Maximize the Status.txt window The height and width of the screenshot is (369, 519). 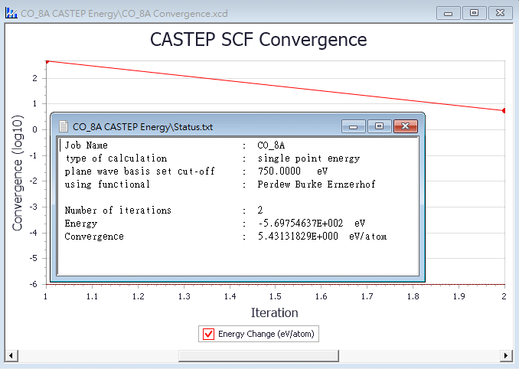click(379, 127)
